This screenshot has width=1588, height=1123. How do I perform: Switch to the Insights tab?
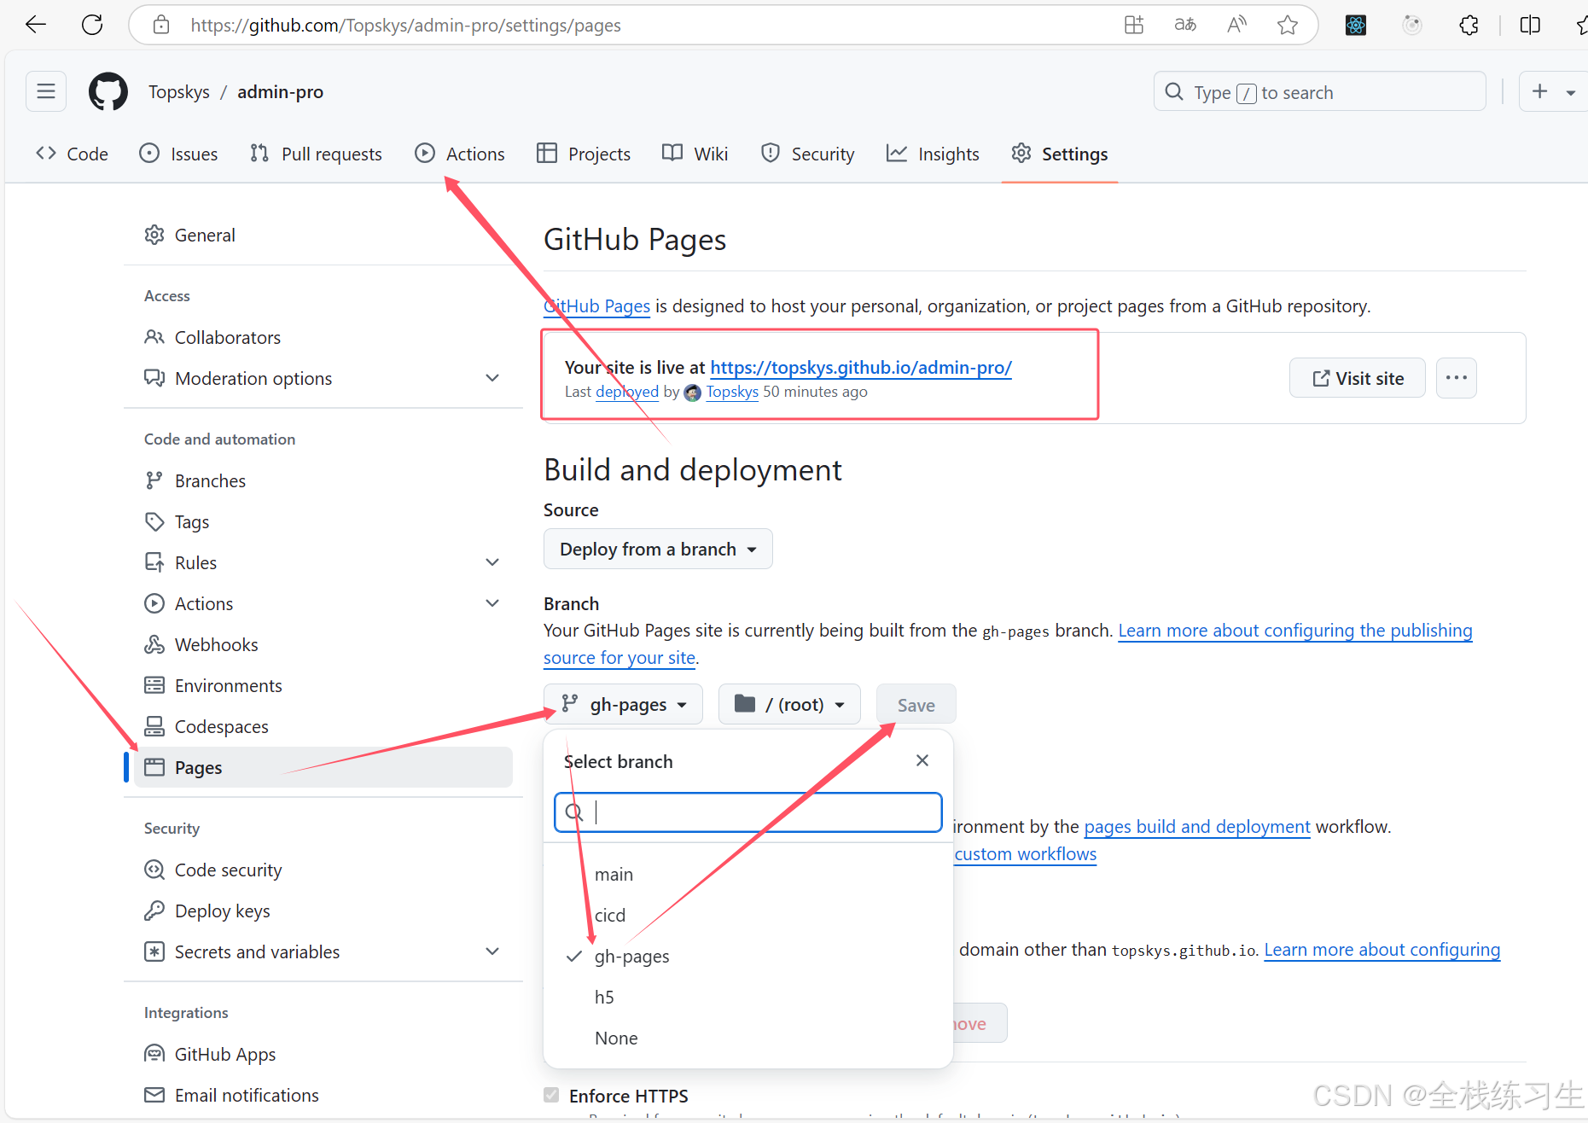pos(933,154)
